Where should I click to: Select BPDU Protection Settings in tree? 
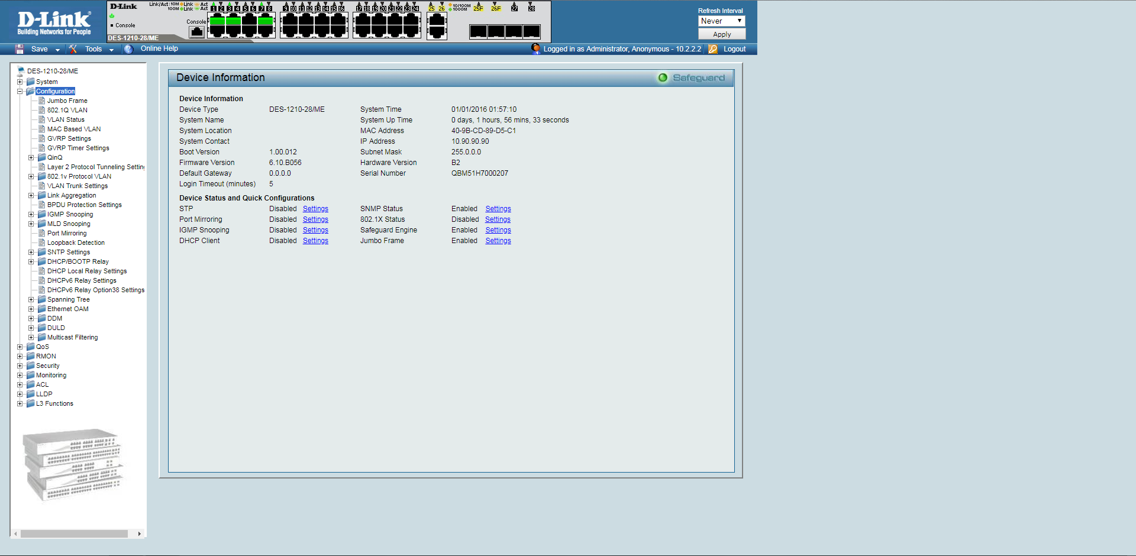85,205
